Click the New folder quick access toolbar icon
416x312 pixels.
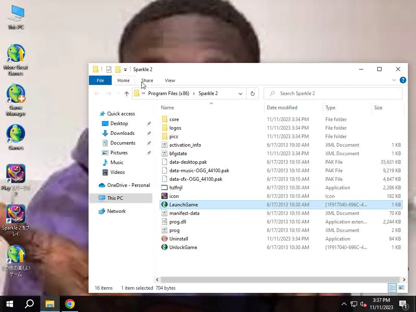[118, 69]
